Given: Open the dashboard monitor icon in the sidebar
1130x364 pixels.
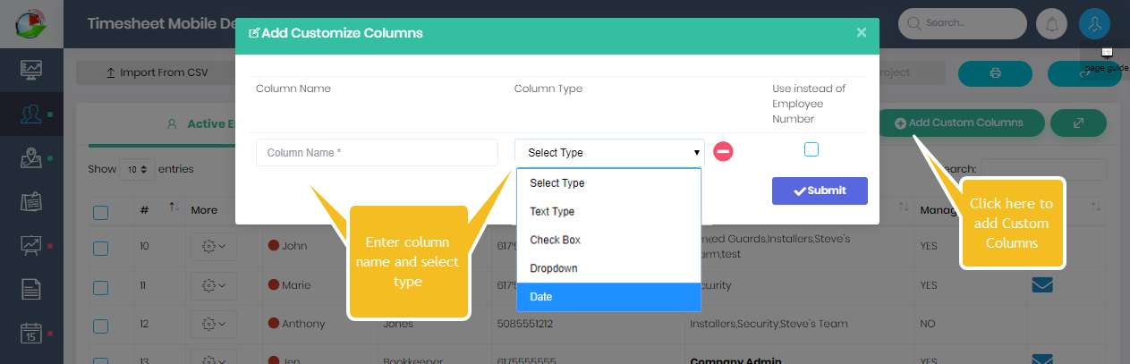Looking at the screenshot, I should pos(31,70).
